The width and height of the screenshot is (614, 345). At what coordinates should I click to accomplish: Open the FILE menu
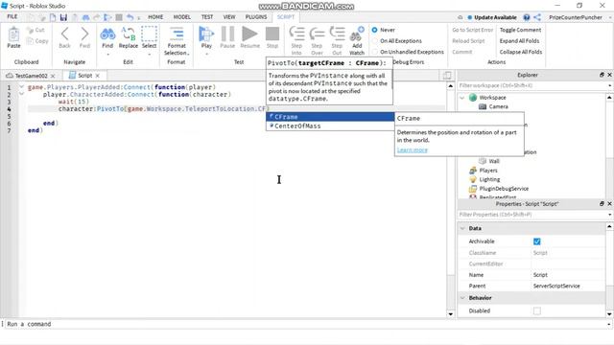12,17
